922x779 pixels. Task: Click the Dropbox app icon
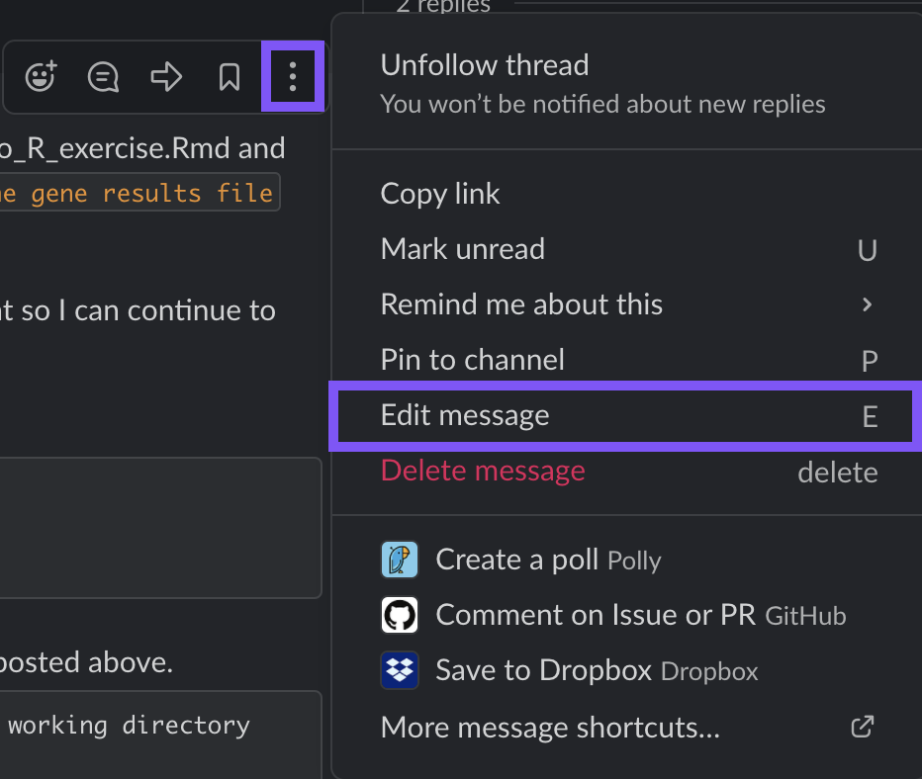[400, 671]
